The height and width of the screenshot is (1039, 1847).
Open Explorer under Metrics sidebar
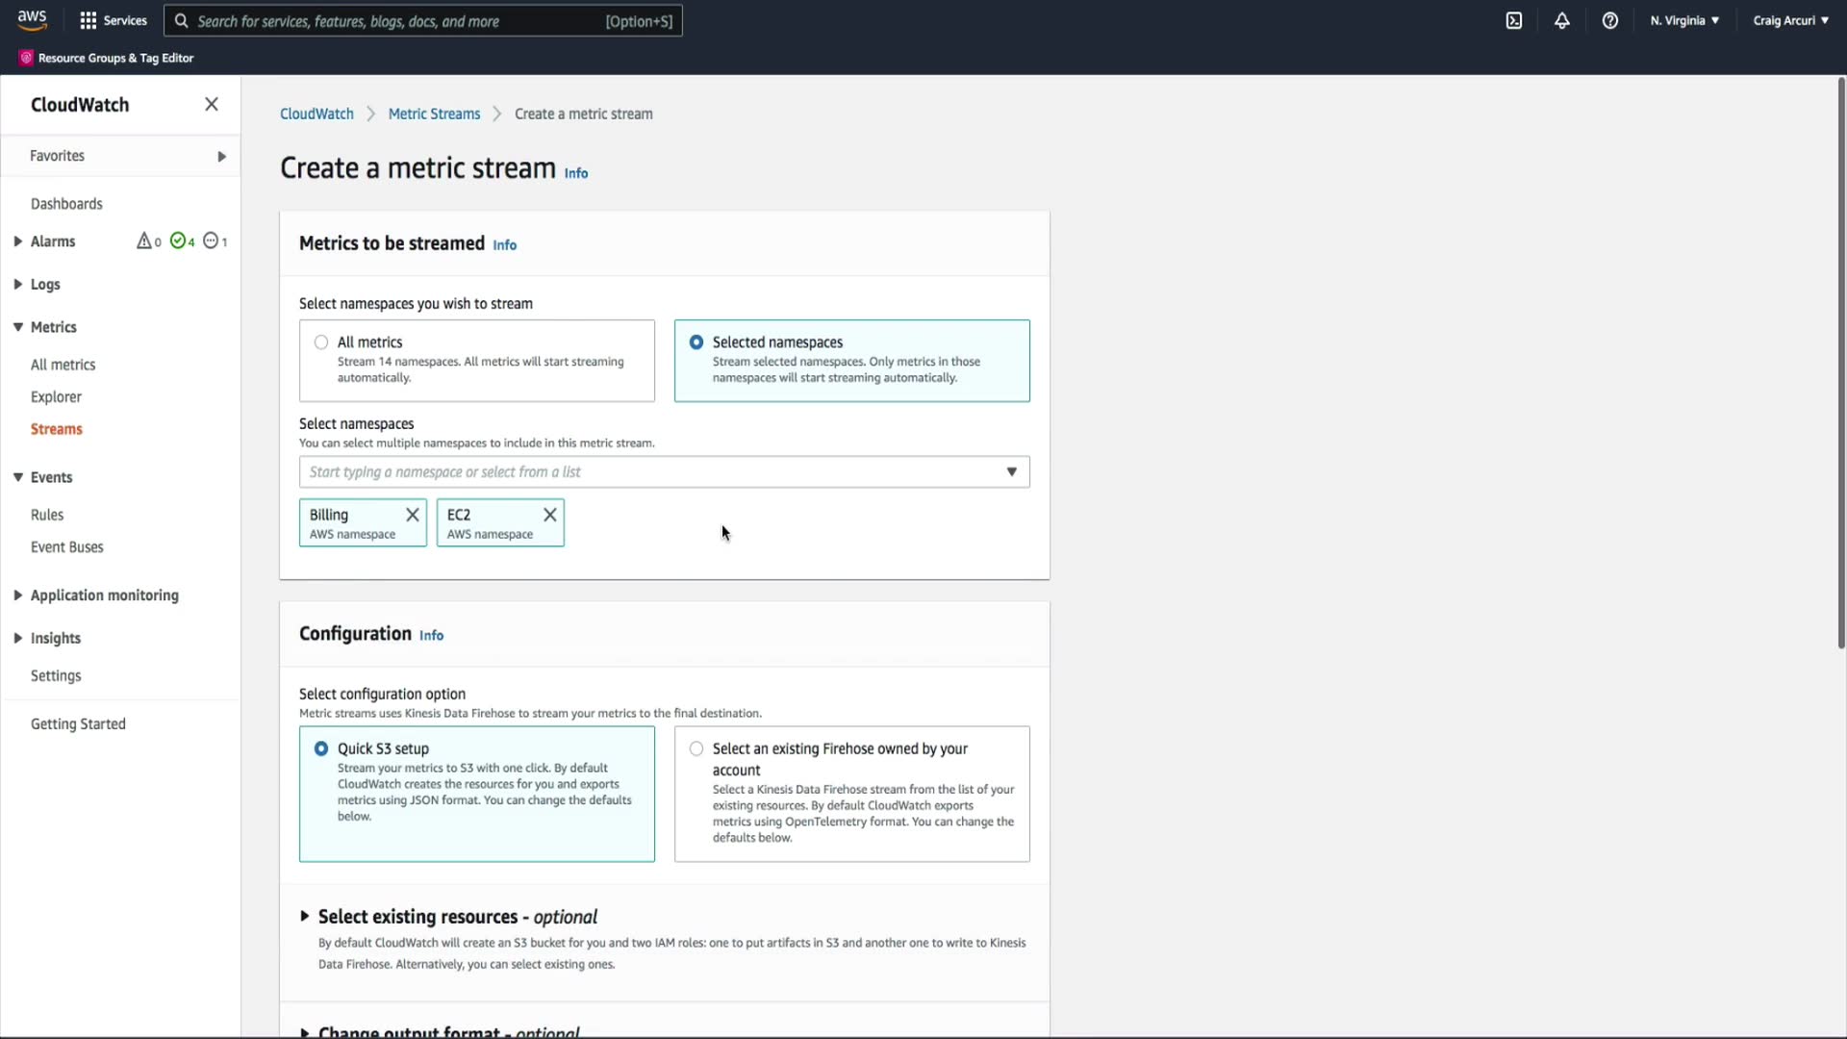56,396
